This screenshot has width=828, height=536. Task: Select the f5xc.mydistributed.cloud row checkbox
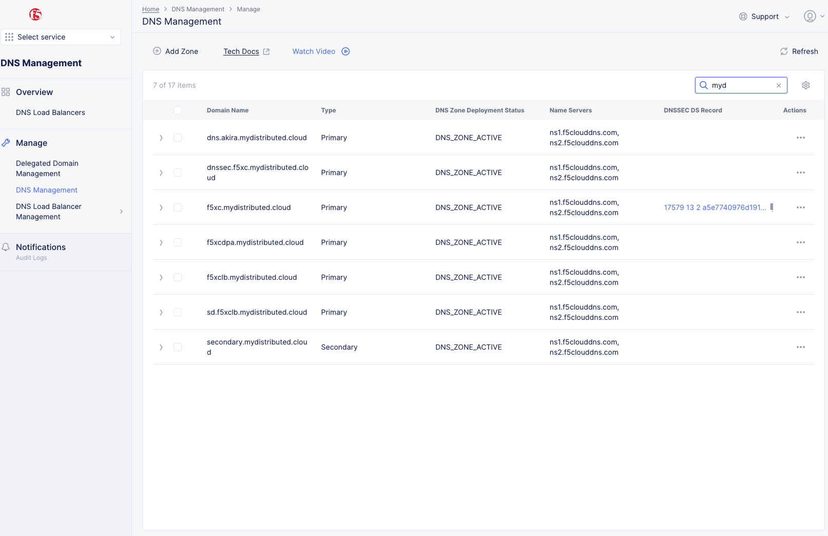[x=178, y=207]
